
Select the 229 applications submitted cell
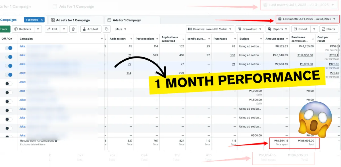tap(182, 73)
